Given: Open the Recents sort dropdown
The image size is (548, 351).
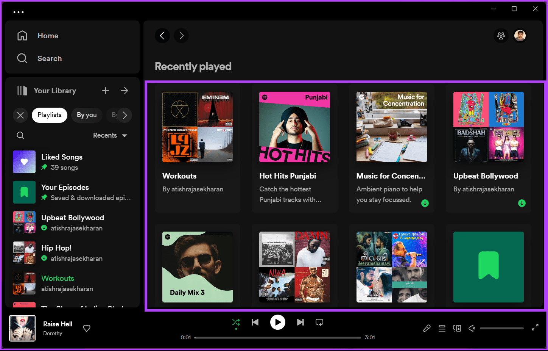Looking at the screenshot, I should (x=110, y=135).
